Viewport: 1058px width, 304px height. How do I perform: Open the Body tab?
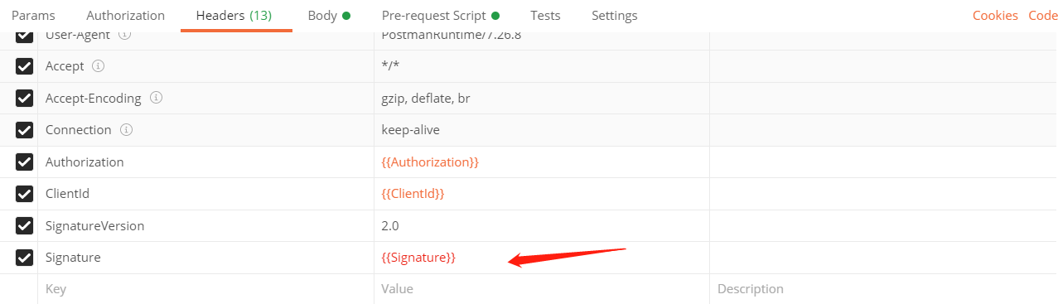329,16
